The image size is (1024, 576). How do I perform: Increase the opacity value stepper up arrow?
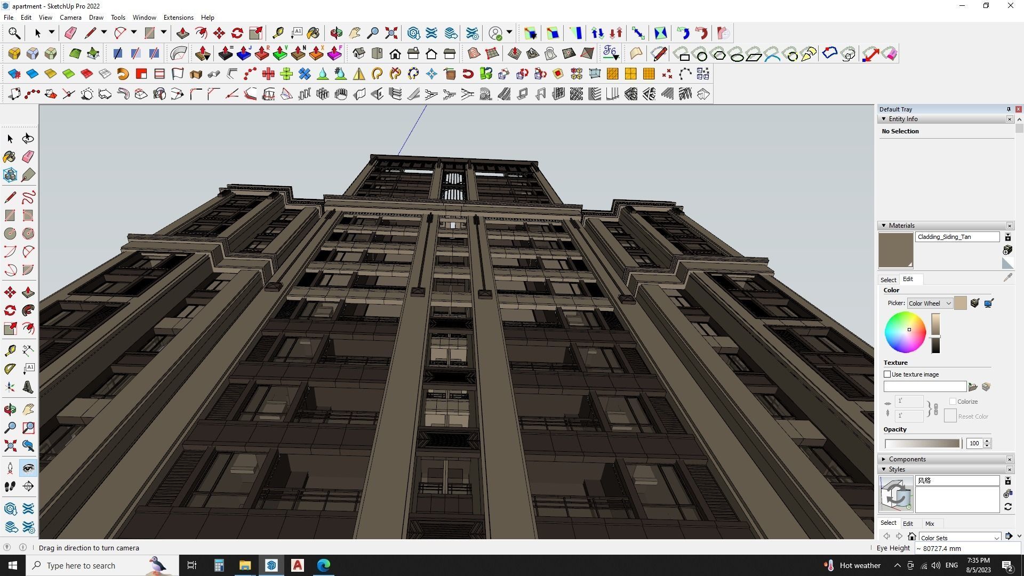[x=987, y=441]
